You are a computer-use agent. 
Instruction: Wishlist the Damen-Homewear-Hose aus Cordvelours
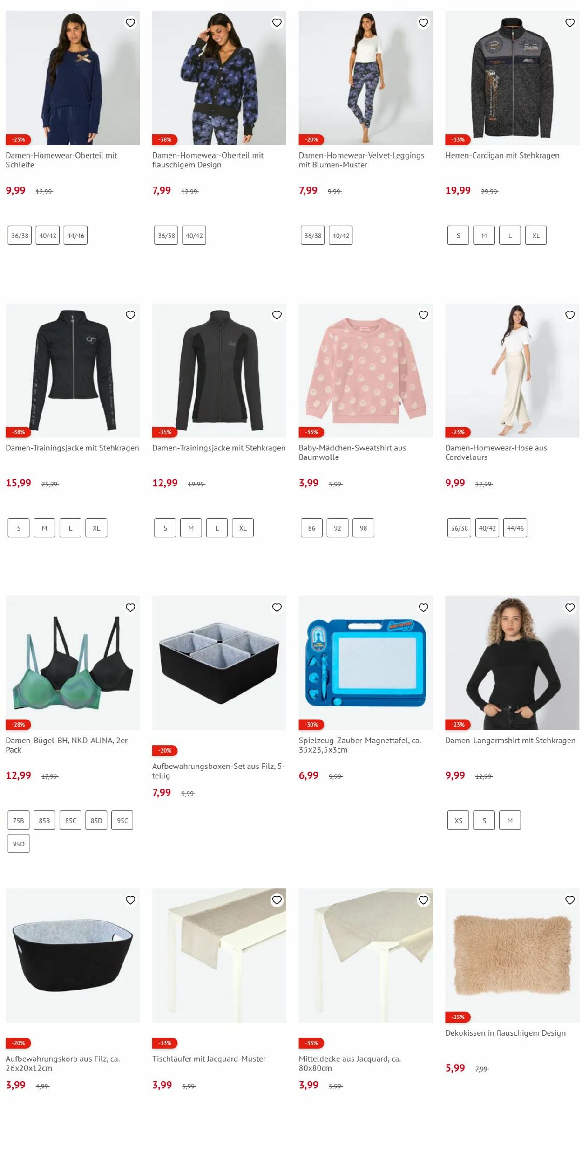[x=569, y=315]
